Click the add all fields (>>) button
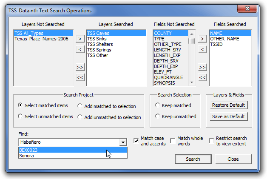Viewport: 267px width, 179px height. 202,67
